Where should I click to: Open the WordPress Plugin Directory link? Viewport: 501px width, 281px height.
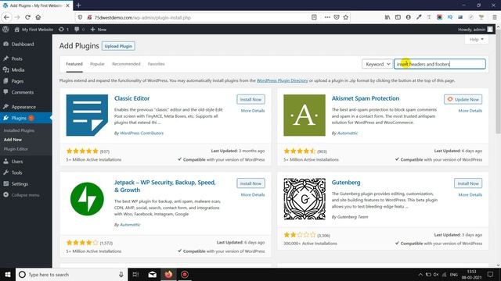point(282,80)
